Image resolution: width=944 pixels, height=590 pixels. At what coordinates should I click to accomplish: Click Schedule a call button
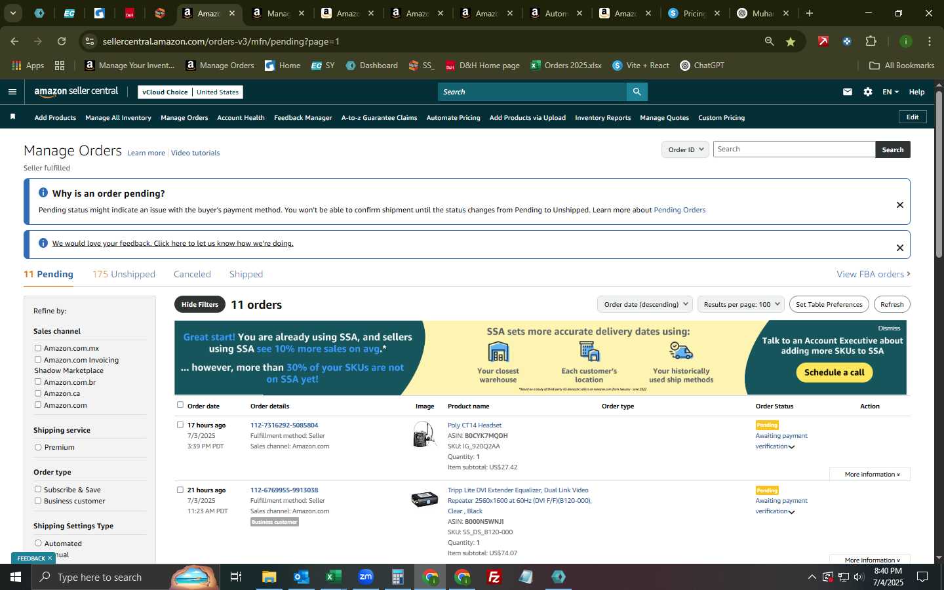pyautogui.click(x=834, y=372)
